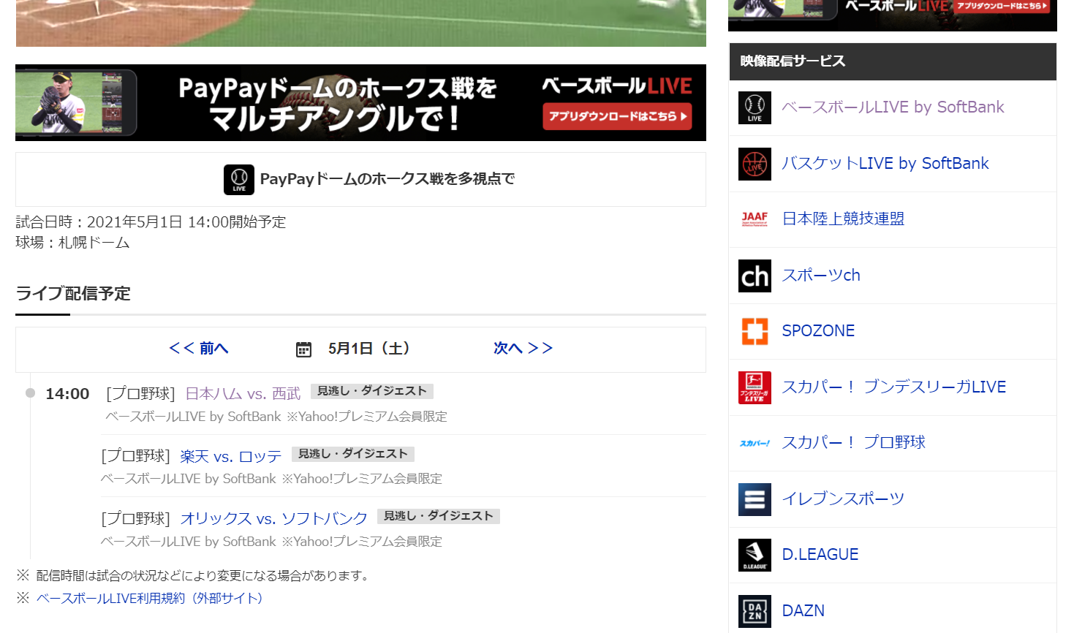Viewport: 1074px width, 633px height.
Task: Click LIVE icon beside PayPayドームのホークス戦を多視点で
Action: click(x=239, y=180)
